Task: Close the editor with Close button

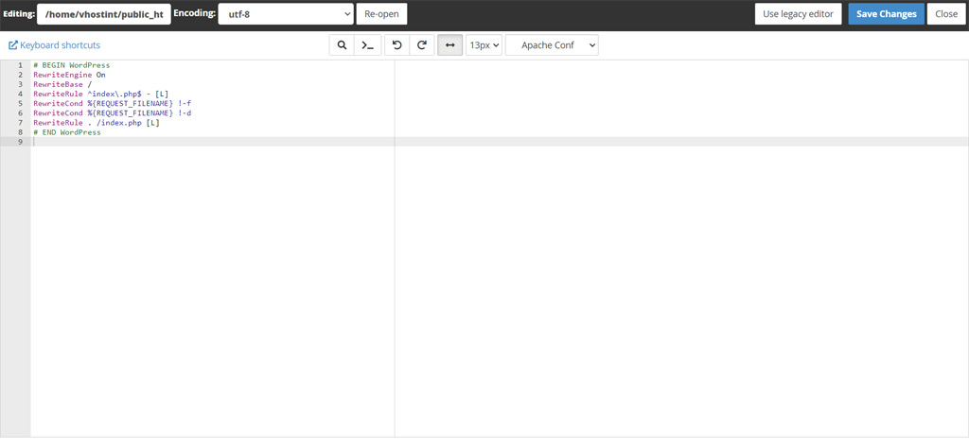Action: pyautogui.click(x=946, y=13)
